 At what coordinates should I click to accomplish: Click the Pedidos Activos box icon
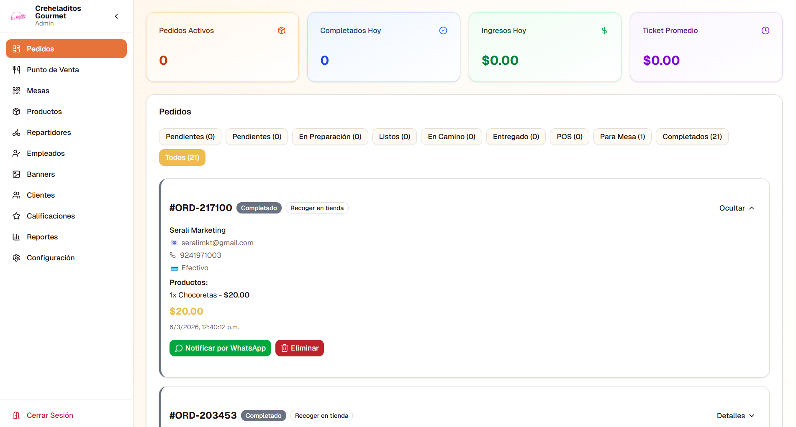(x=282, y=30)
